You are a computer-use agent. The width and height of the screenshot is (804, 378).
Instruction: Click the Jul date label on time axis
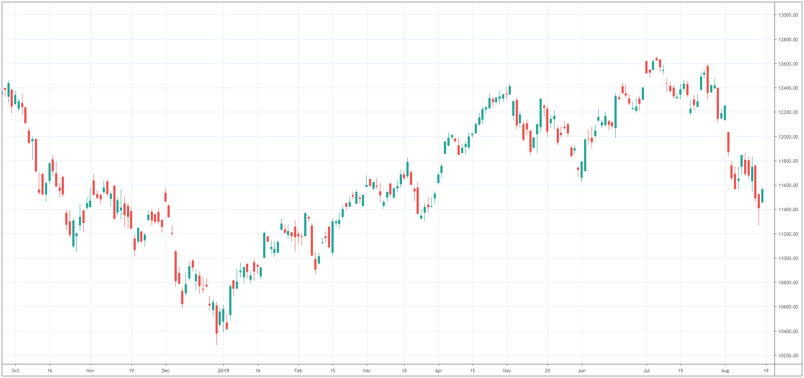coord(647,371)
